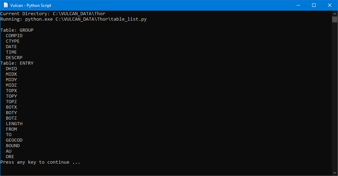This screenshot has height=176, width=338.
Task: Click the DHID field name
Action: [11, 69]
